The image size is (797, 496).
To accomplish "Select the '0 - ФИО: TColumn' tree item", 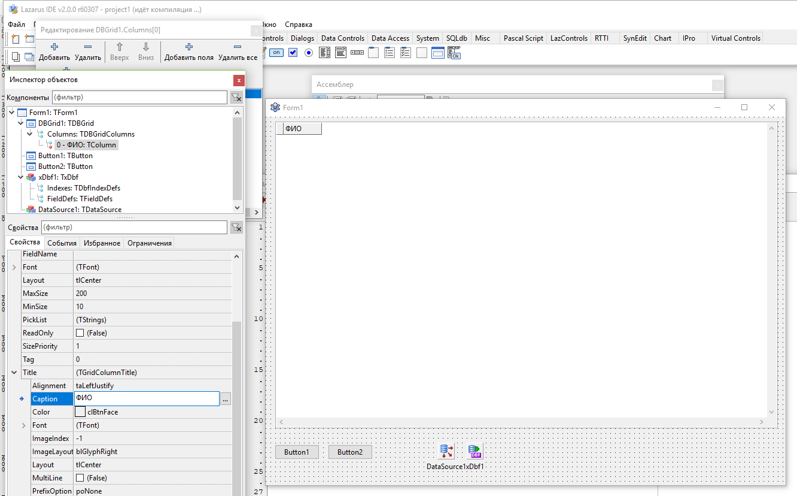I will pos(86,145).
